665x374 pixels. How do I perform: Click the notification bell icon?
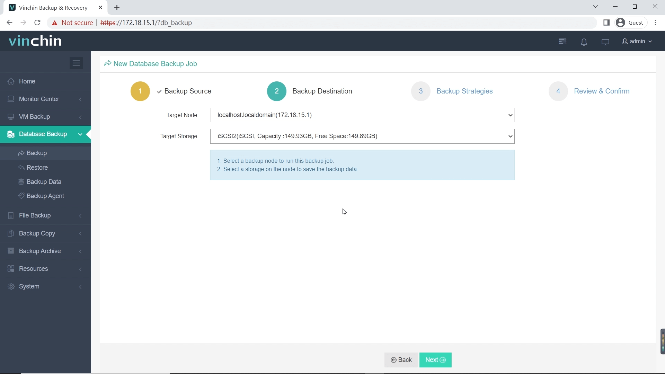[584, 41]
